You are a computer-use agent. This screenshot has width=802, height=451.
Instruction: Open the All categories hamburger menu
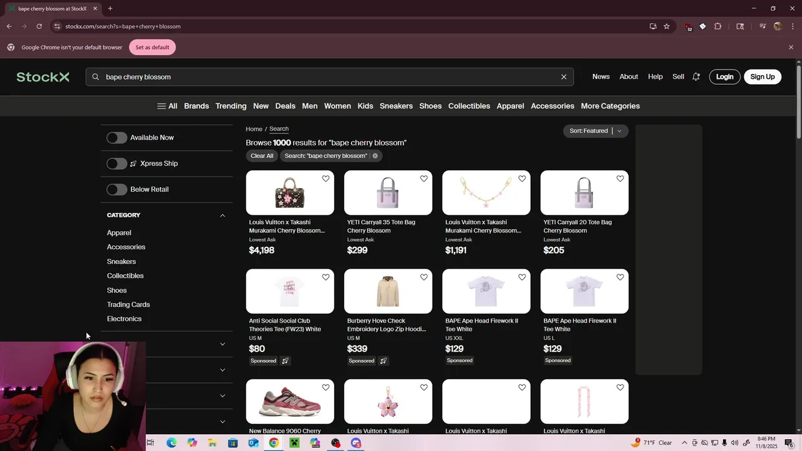coord(167,106)
